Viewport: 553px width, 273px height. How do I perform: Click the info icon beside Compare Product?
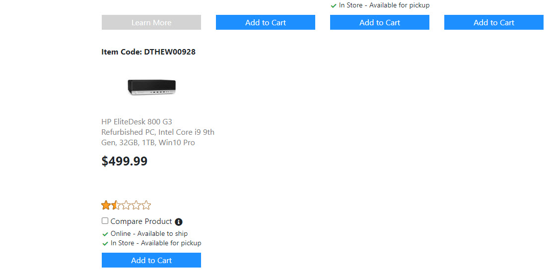pyautogui.click(x=179, y=222)
